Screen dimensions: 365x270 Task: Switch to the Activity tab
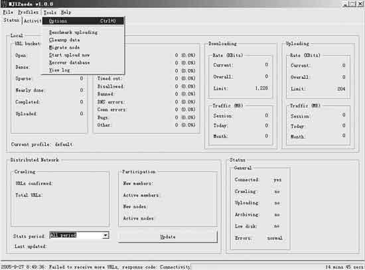(33, 21)
